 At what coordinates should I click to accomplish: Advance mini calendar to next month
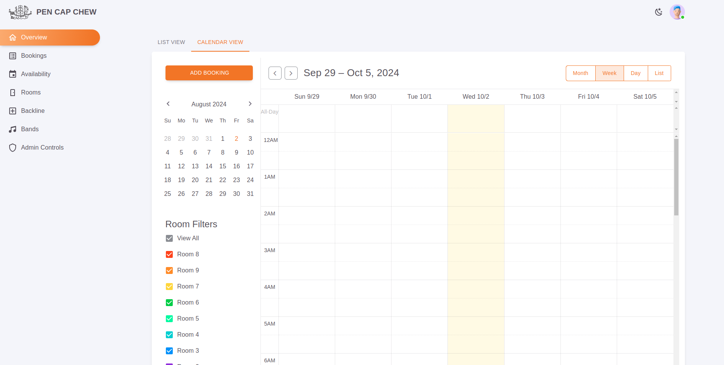point(250,104)
